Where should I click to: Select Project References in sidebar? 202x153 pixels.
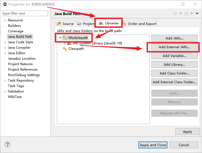(x=23, y=69)
